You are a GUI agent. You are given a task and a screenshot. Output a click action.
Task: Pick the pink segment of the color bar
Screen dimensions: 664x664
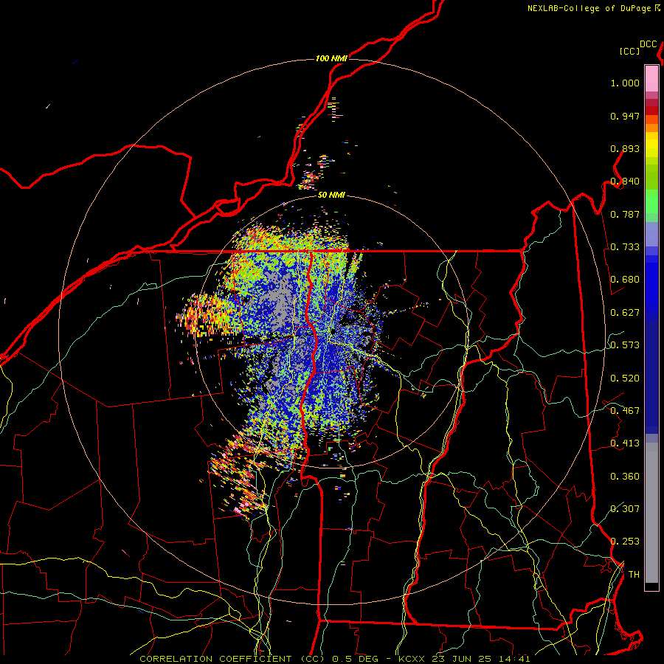click(651, 78)
